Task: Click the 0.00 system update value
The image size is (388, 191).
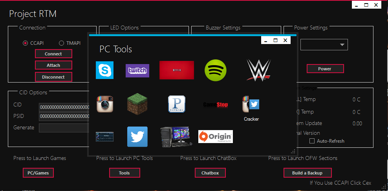Action: pyautogui.click(x=357, y=123)
